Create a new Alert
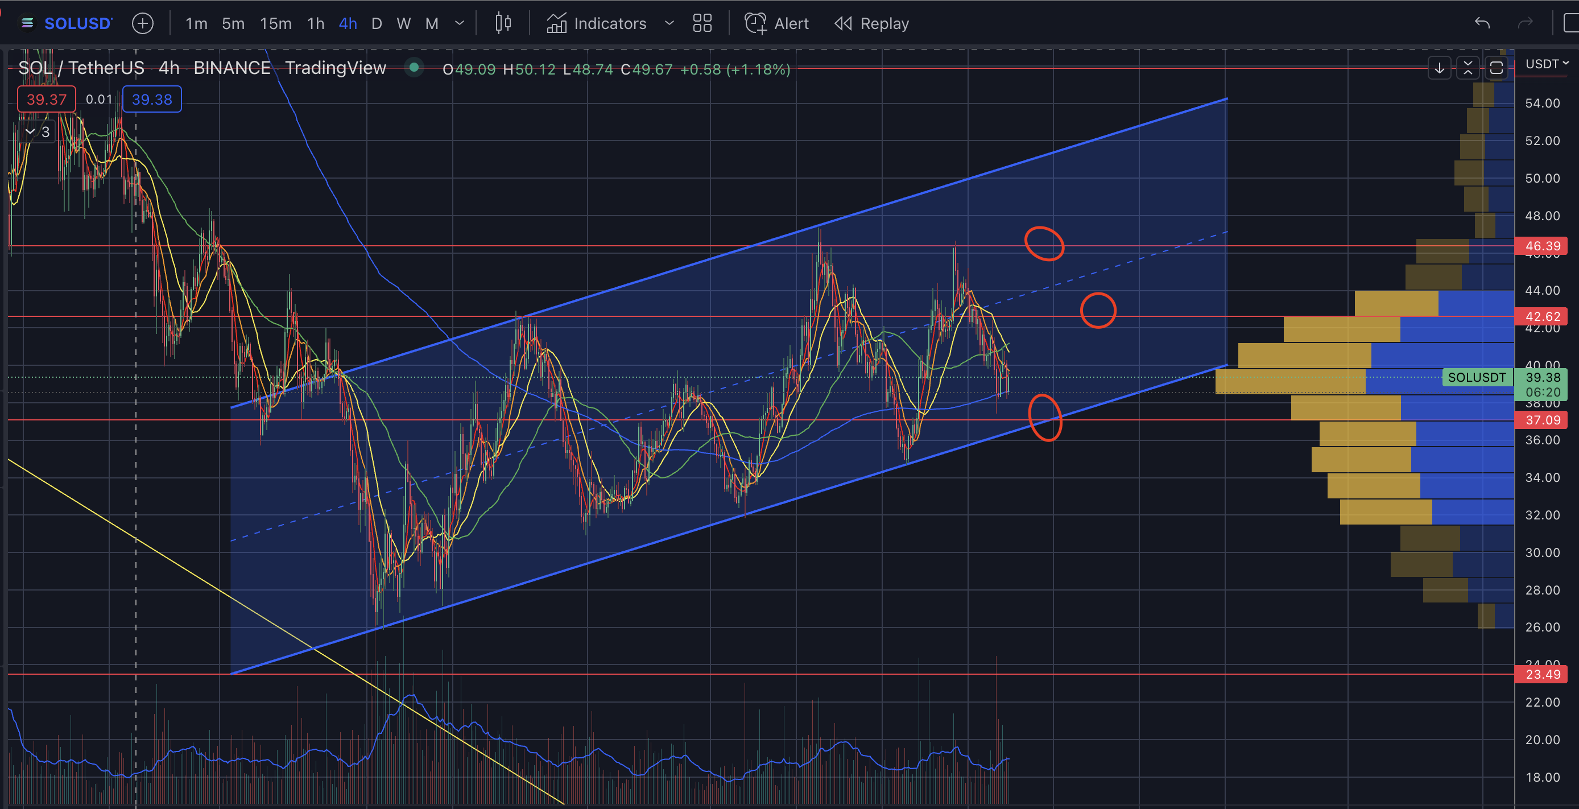 point(776,23)
